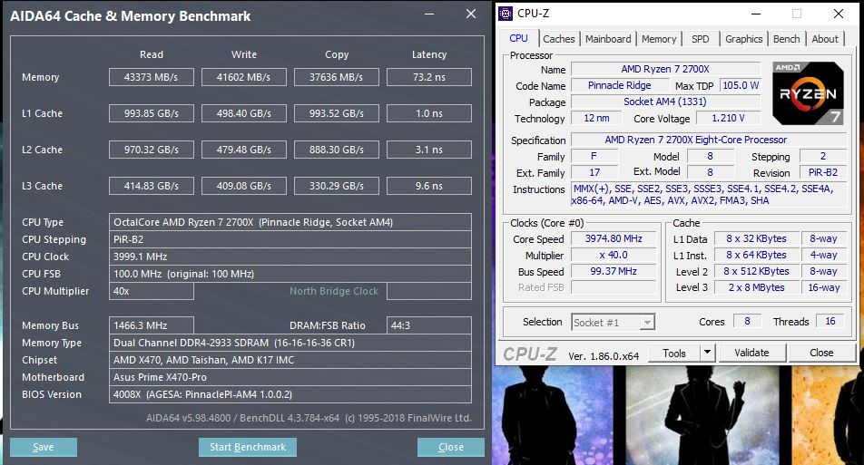Click the Memory Copy value 37636 MB/s
Screen dimensions: 864x465
click(x=336, y=77)
